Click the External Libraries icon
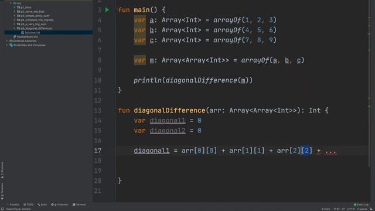375x211 pixels. (11, 41)
